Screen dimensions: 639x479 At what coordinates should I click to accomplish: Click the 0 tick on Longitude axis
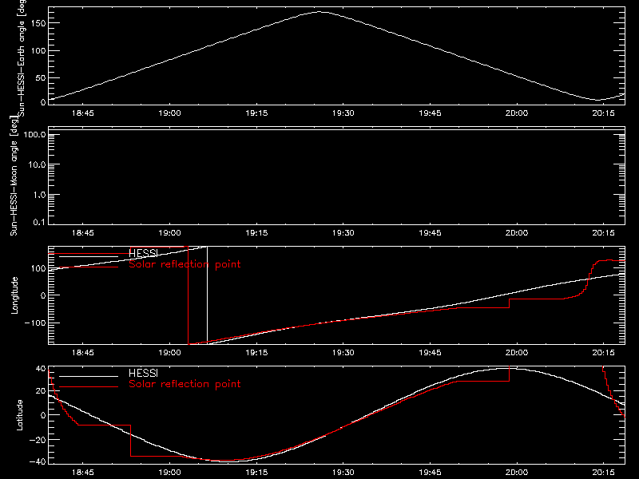(43, 295)
